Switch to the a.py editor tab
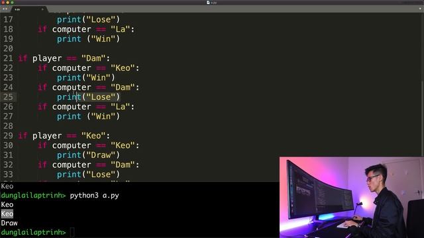 tap(29, 9)
